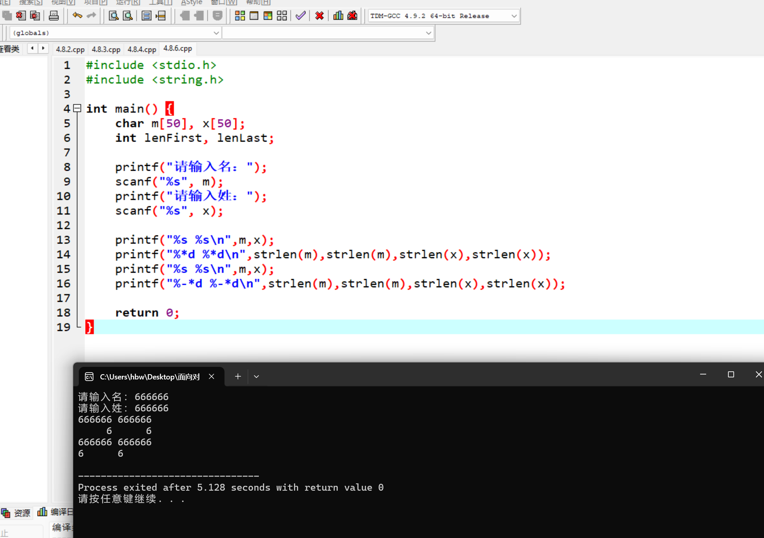Image resolution: width=764 pixels, height=538 pixels.
Task: Open the Replace text icon
Action: pyautogui.click(x=128, y=16)
